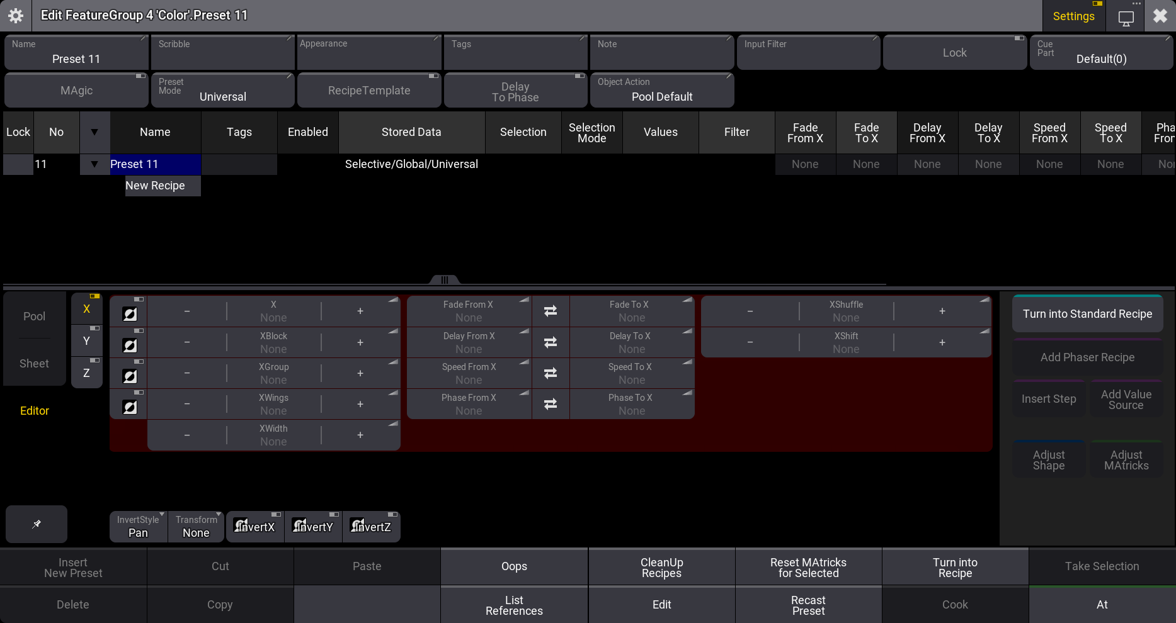1176x623 pixels.
Task: Click Reset MAtricks for Selected
Action: 808,568
